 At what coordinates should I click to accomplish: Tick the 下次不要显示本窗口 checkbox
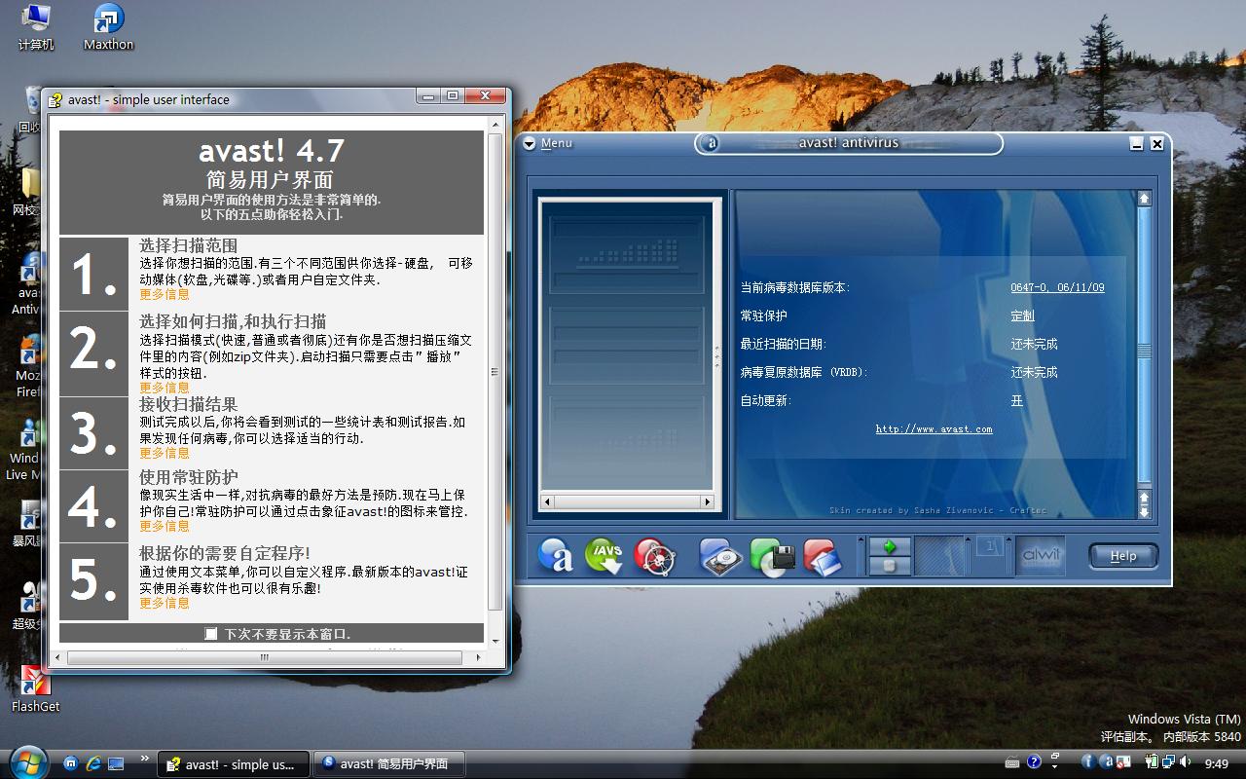pos(211,634)
